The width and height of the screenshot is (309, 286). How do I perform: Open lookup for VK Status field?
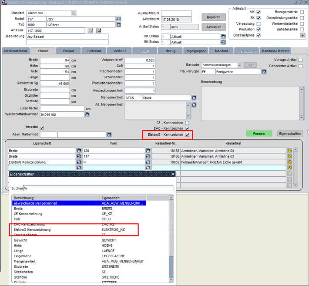coord(223,37)
